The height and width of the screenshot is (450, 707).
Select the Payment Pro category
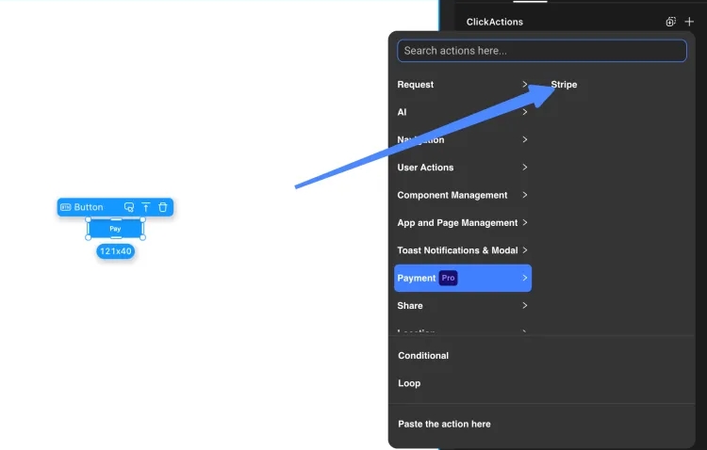pyautogui.click(x=463, y=278)
